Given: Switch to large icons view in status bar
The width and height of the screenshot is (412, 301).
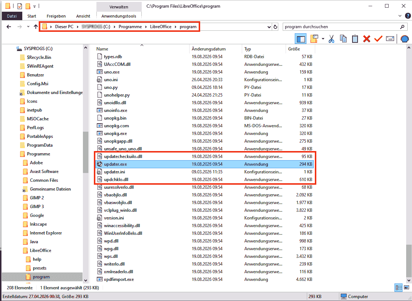Looking at the screenshot, I should pyautogui.click(x=407, y=287).
